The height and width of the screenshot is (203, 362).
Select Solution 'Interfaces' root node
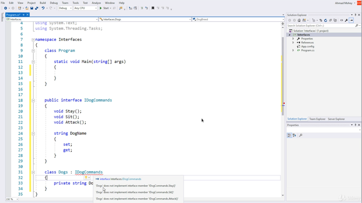click(x=311, y=31)
